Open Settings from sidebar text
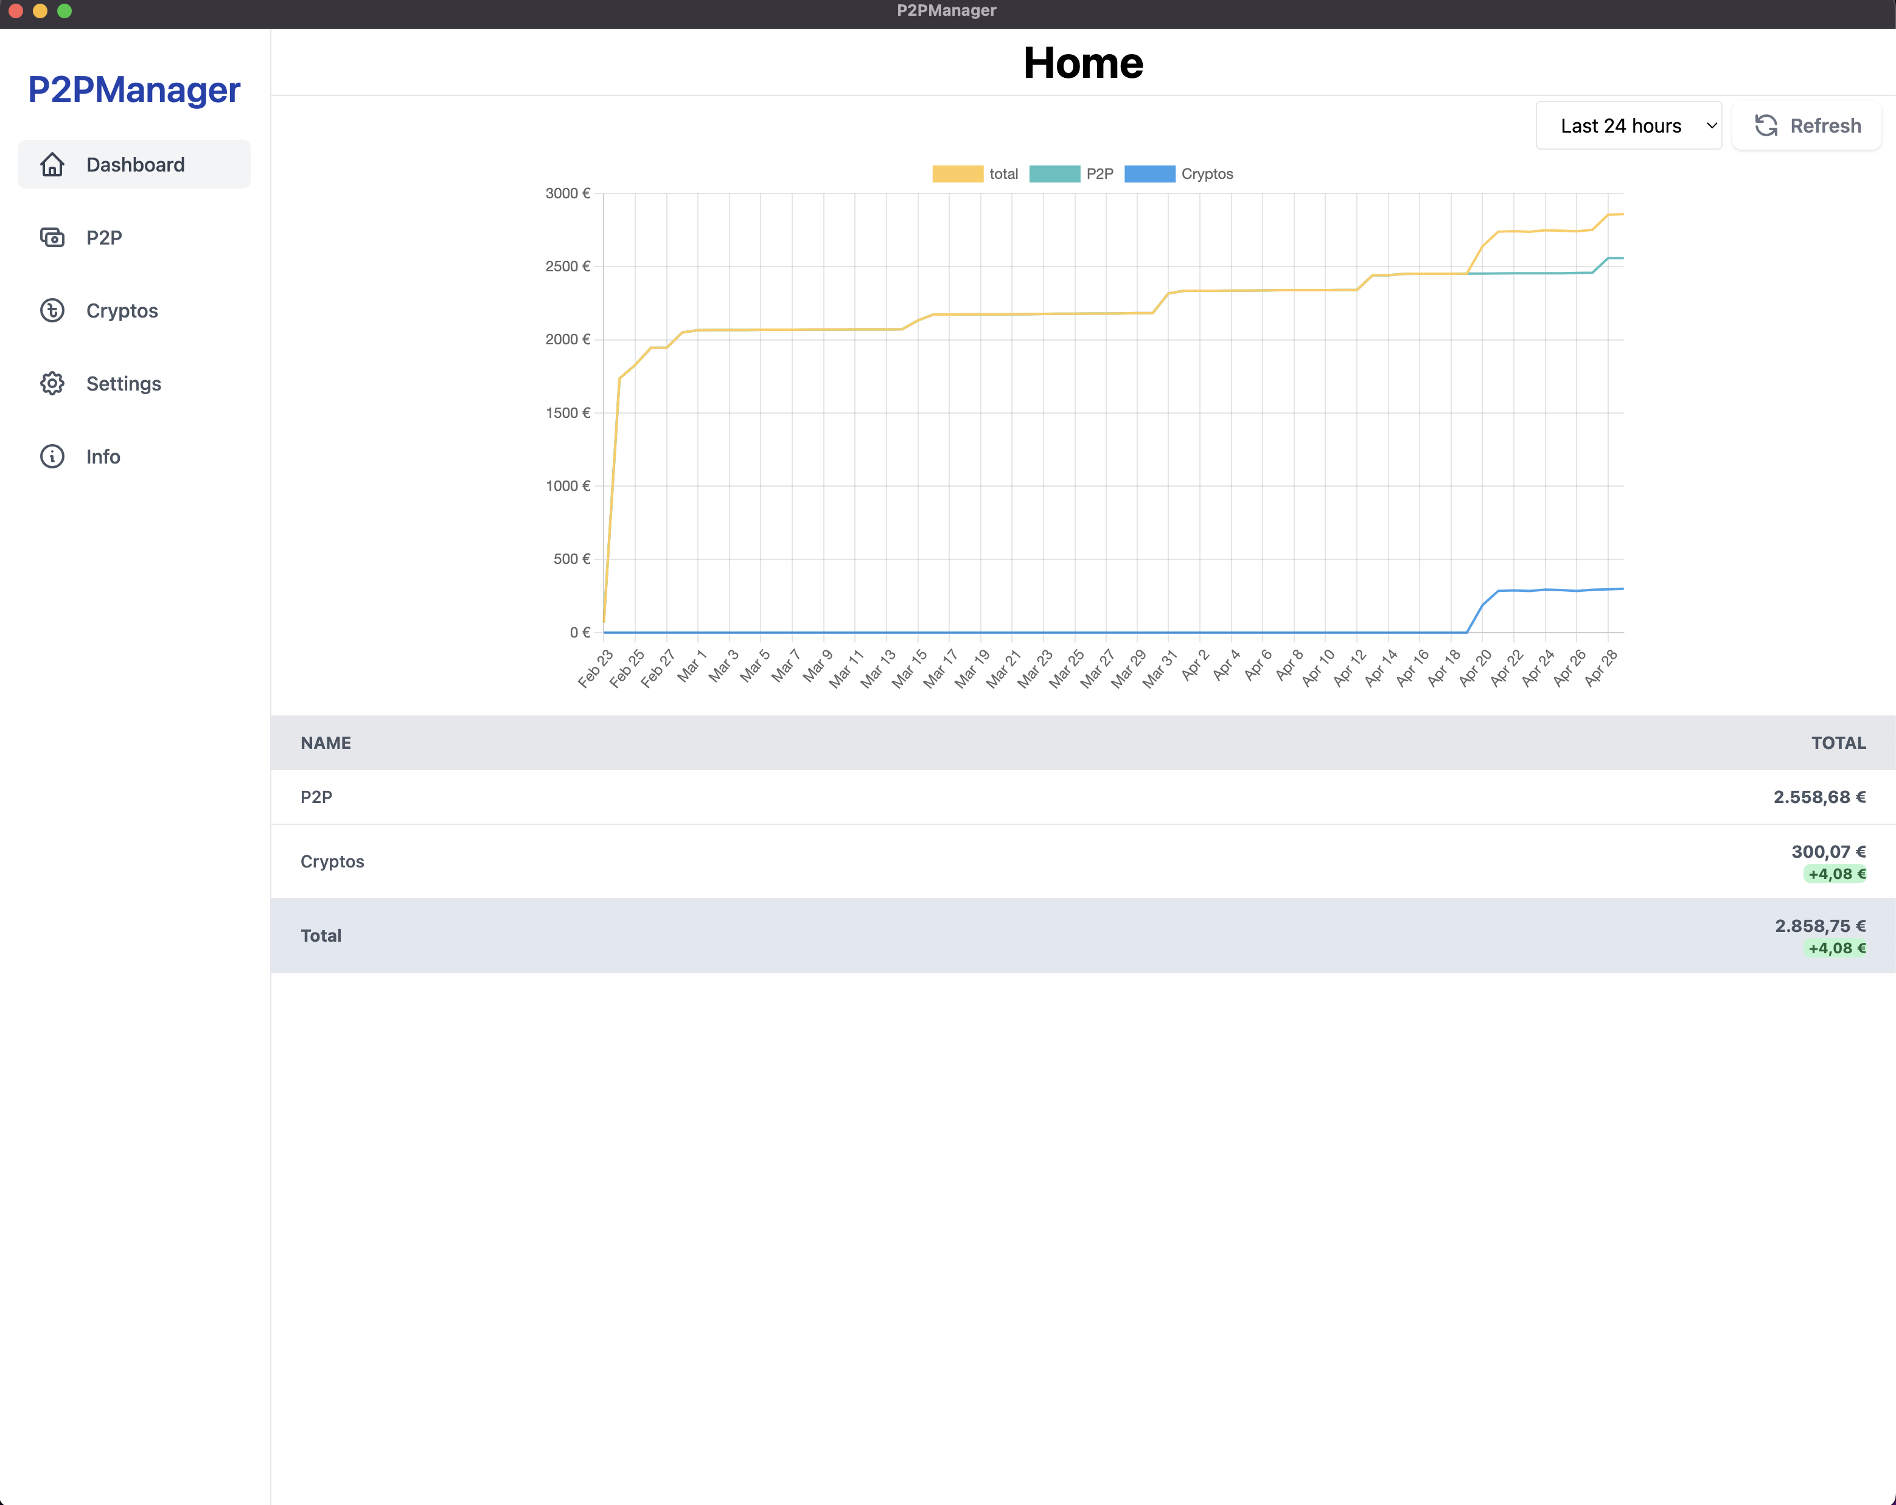 123,383
